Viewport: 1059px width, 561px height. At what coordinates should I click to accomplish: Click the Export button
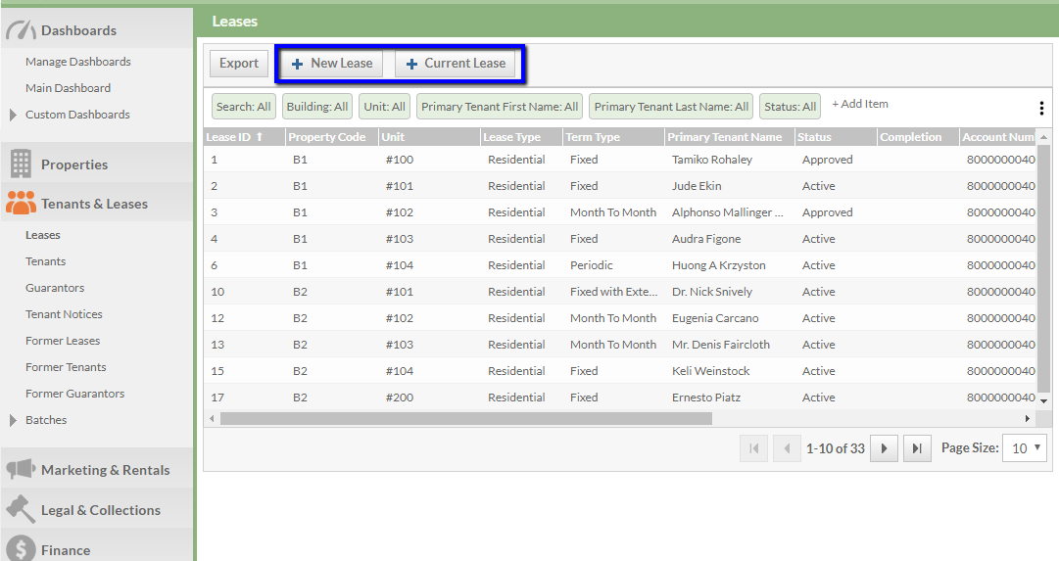point(239,64)
